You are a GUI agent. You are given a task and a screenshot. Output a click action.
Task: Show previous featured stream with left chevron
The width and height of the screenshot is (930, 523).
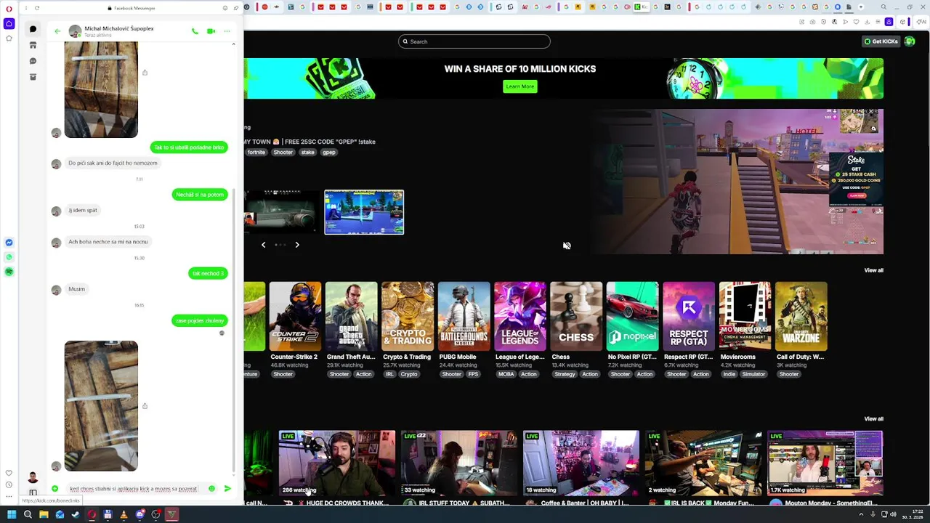[263, 245]
